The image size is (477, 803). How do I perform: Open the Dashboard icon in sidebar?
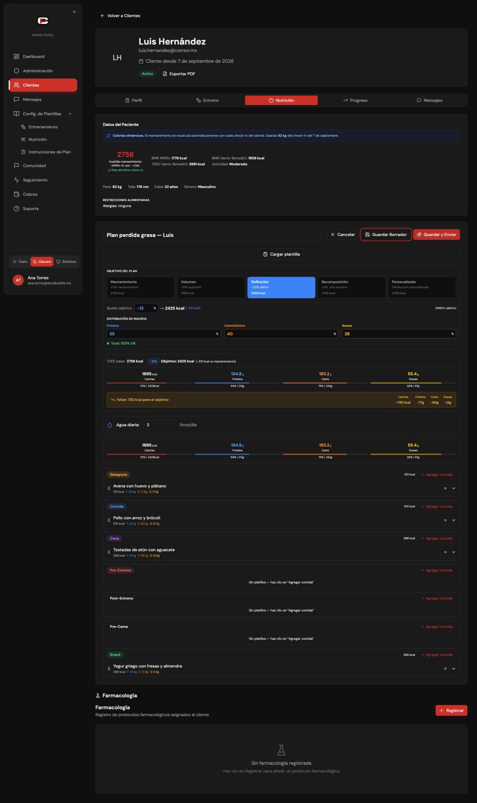(x=16, y=57)
